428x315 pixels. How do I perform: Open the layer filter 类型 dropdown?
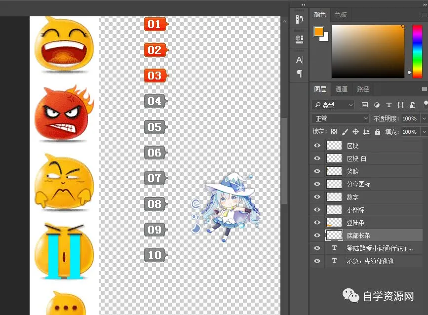coord(333,105)
